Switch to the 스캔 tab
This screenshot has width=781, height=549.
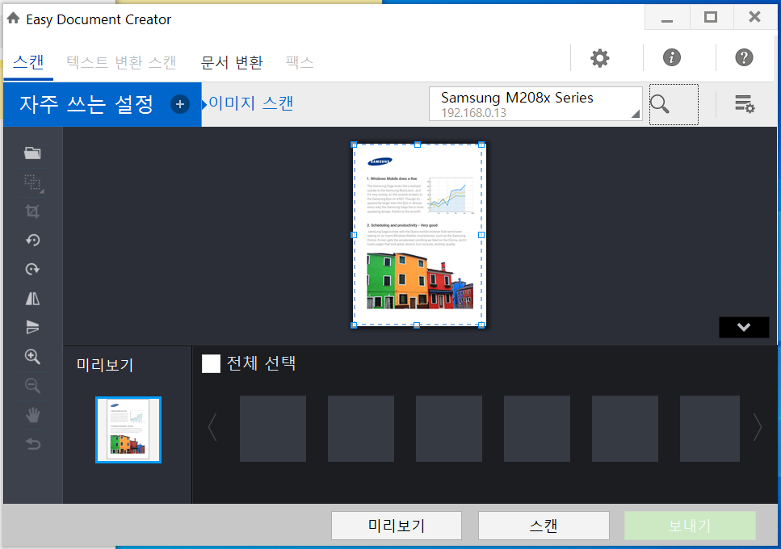[x=28, y=62]
